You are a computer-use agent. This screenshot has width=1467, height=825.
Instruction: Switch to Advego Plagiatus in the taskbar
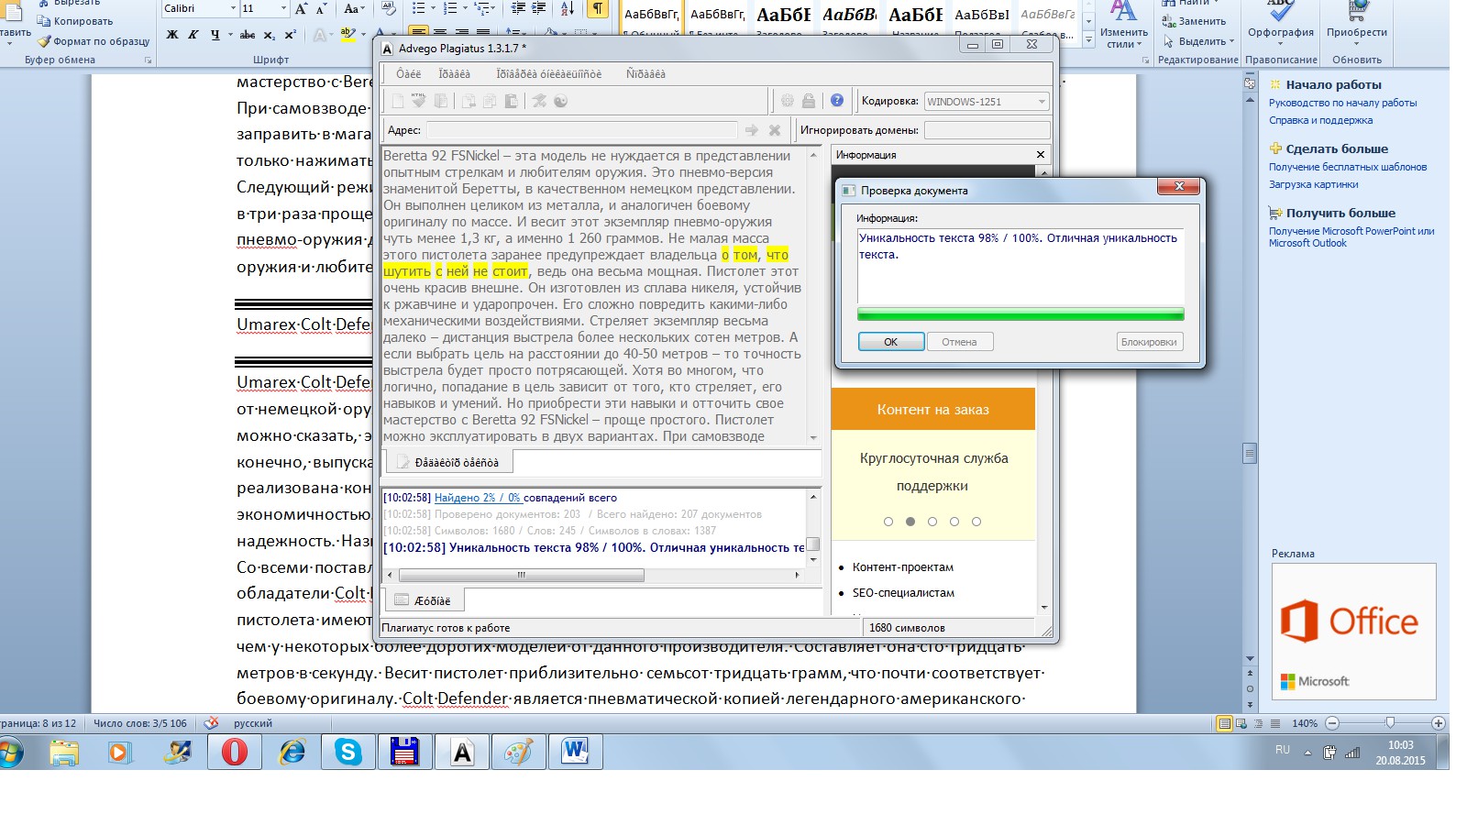pos(462,753)
